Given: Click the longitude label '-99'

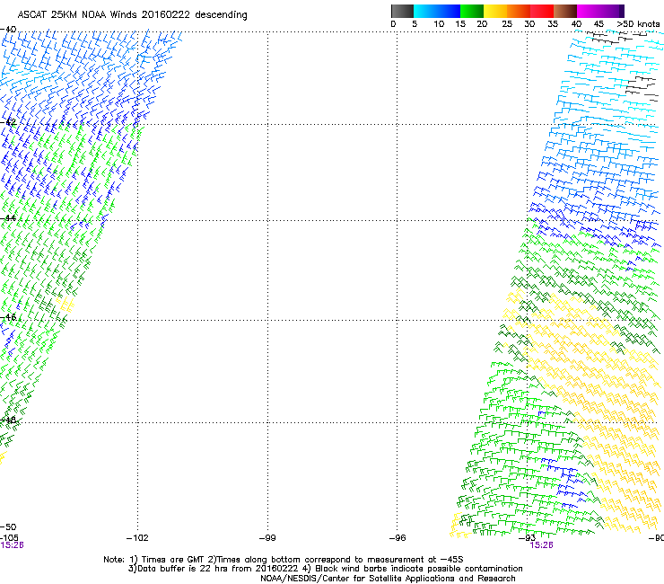Looking at the screenshot, I should coord(267,538).
